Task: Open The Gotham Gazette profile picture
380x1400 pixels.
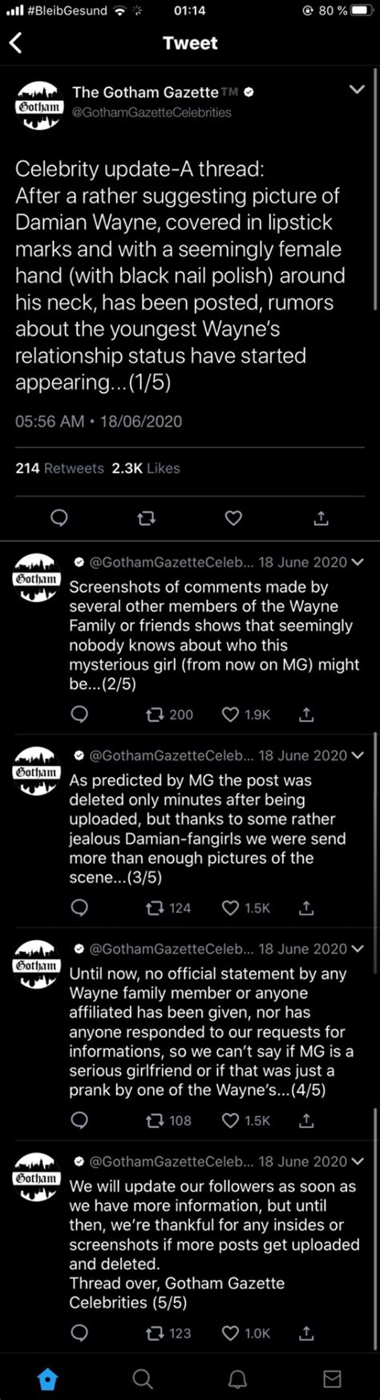Action: click(38, 105)
